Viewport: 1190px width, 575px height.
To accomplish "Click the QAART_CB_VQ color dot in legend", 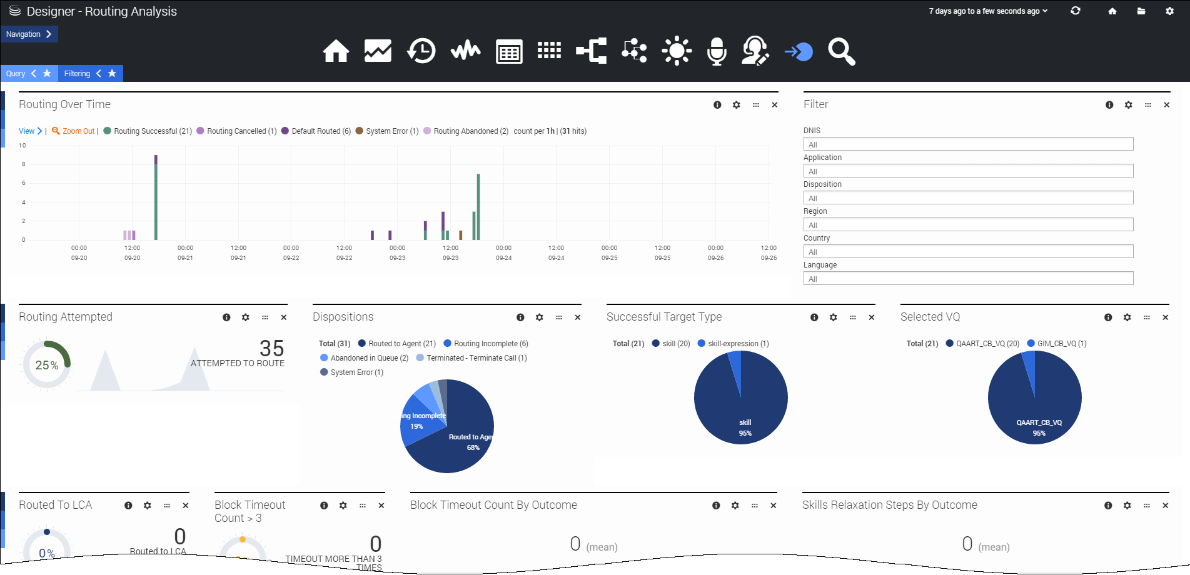I will point(950,344).
